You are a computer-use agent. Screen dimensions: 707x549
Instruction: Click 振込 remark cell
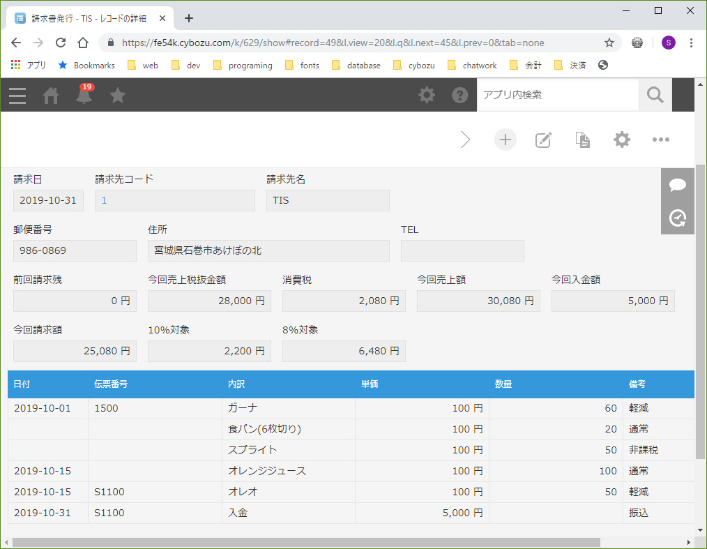pos(659,513)
